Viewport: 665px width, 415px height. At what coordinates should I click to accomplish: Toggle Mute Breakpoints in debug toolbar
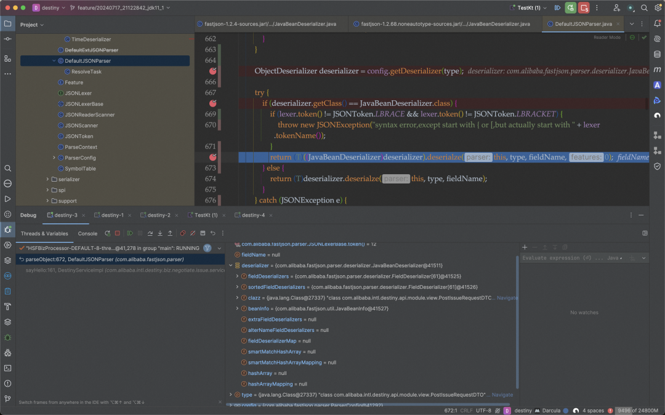coord(193,233)
